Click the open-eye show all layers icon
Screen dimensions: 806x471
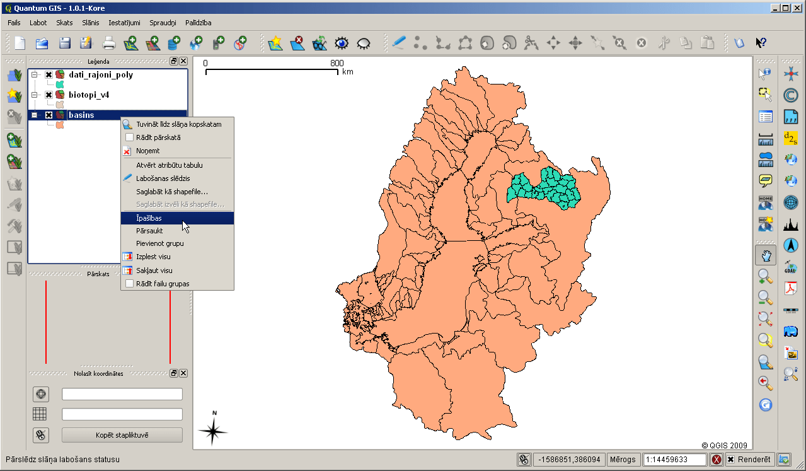342,43
